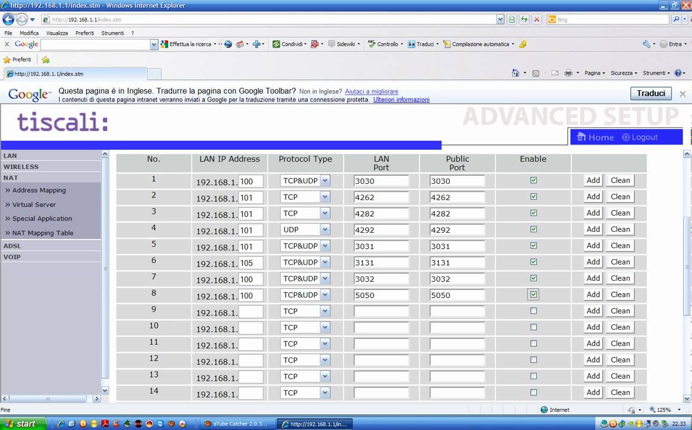The image size is (692, 430).
Task: Click Clean button in row 8
Action: [620, 294]
